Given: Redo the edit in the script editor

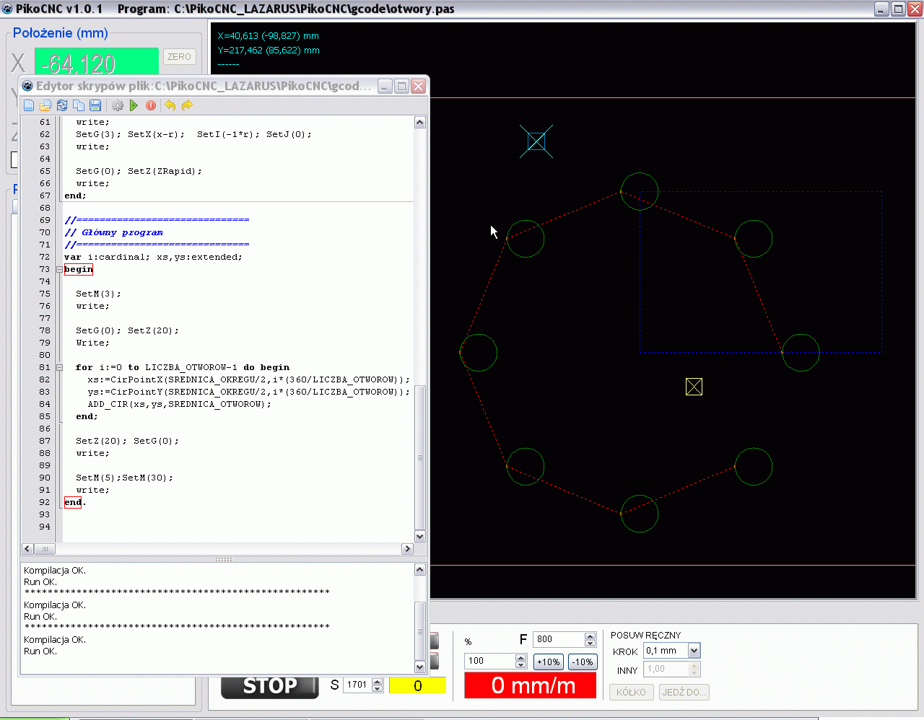Looking at the screenshot, I should tap(187, 105).
